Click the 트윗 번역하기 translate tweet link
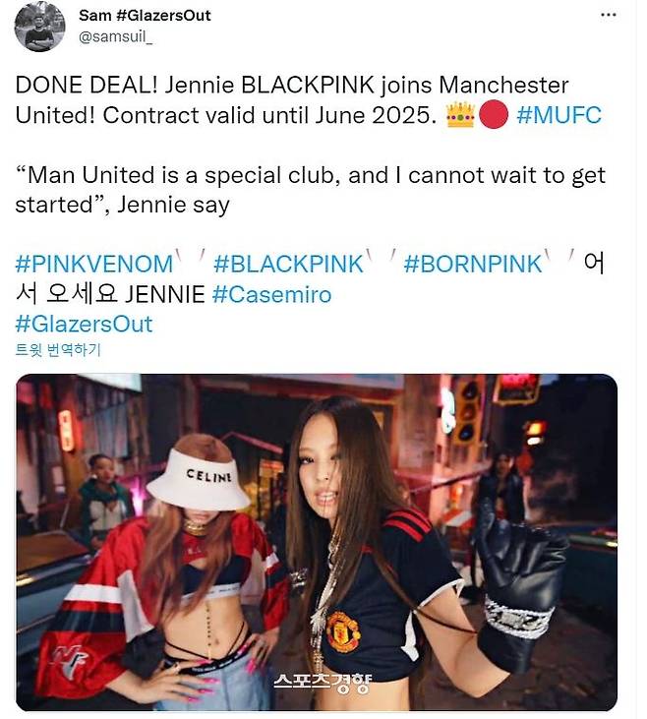 tap(58, 350)
